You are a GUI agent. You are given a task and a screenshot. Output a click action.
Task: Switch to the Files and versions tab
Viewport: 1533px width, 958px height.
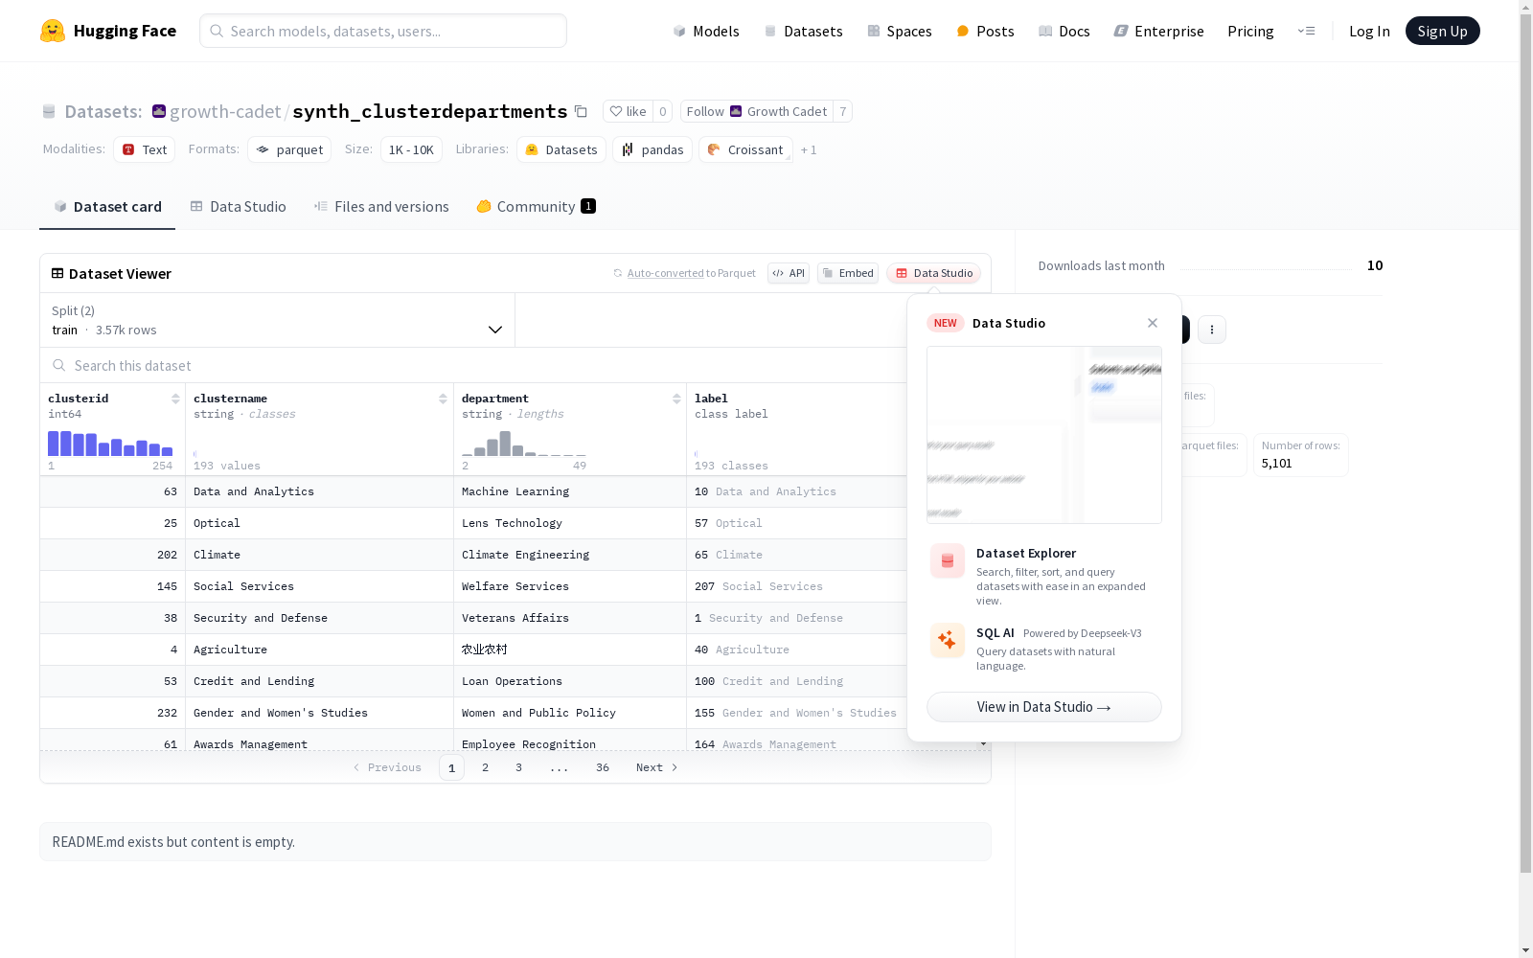[x=381, y=207]
